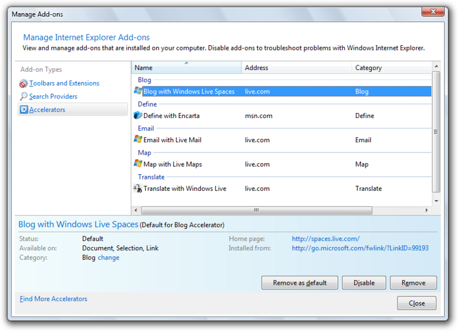459x332 pixels.
Task: Collapse the Translate group header
Action: (151, 177)
